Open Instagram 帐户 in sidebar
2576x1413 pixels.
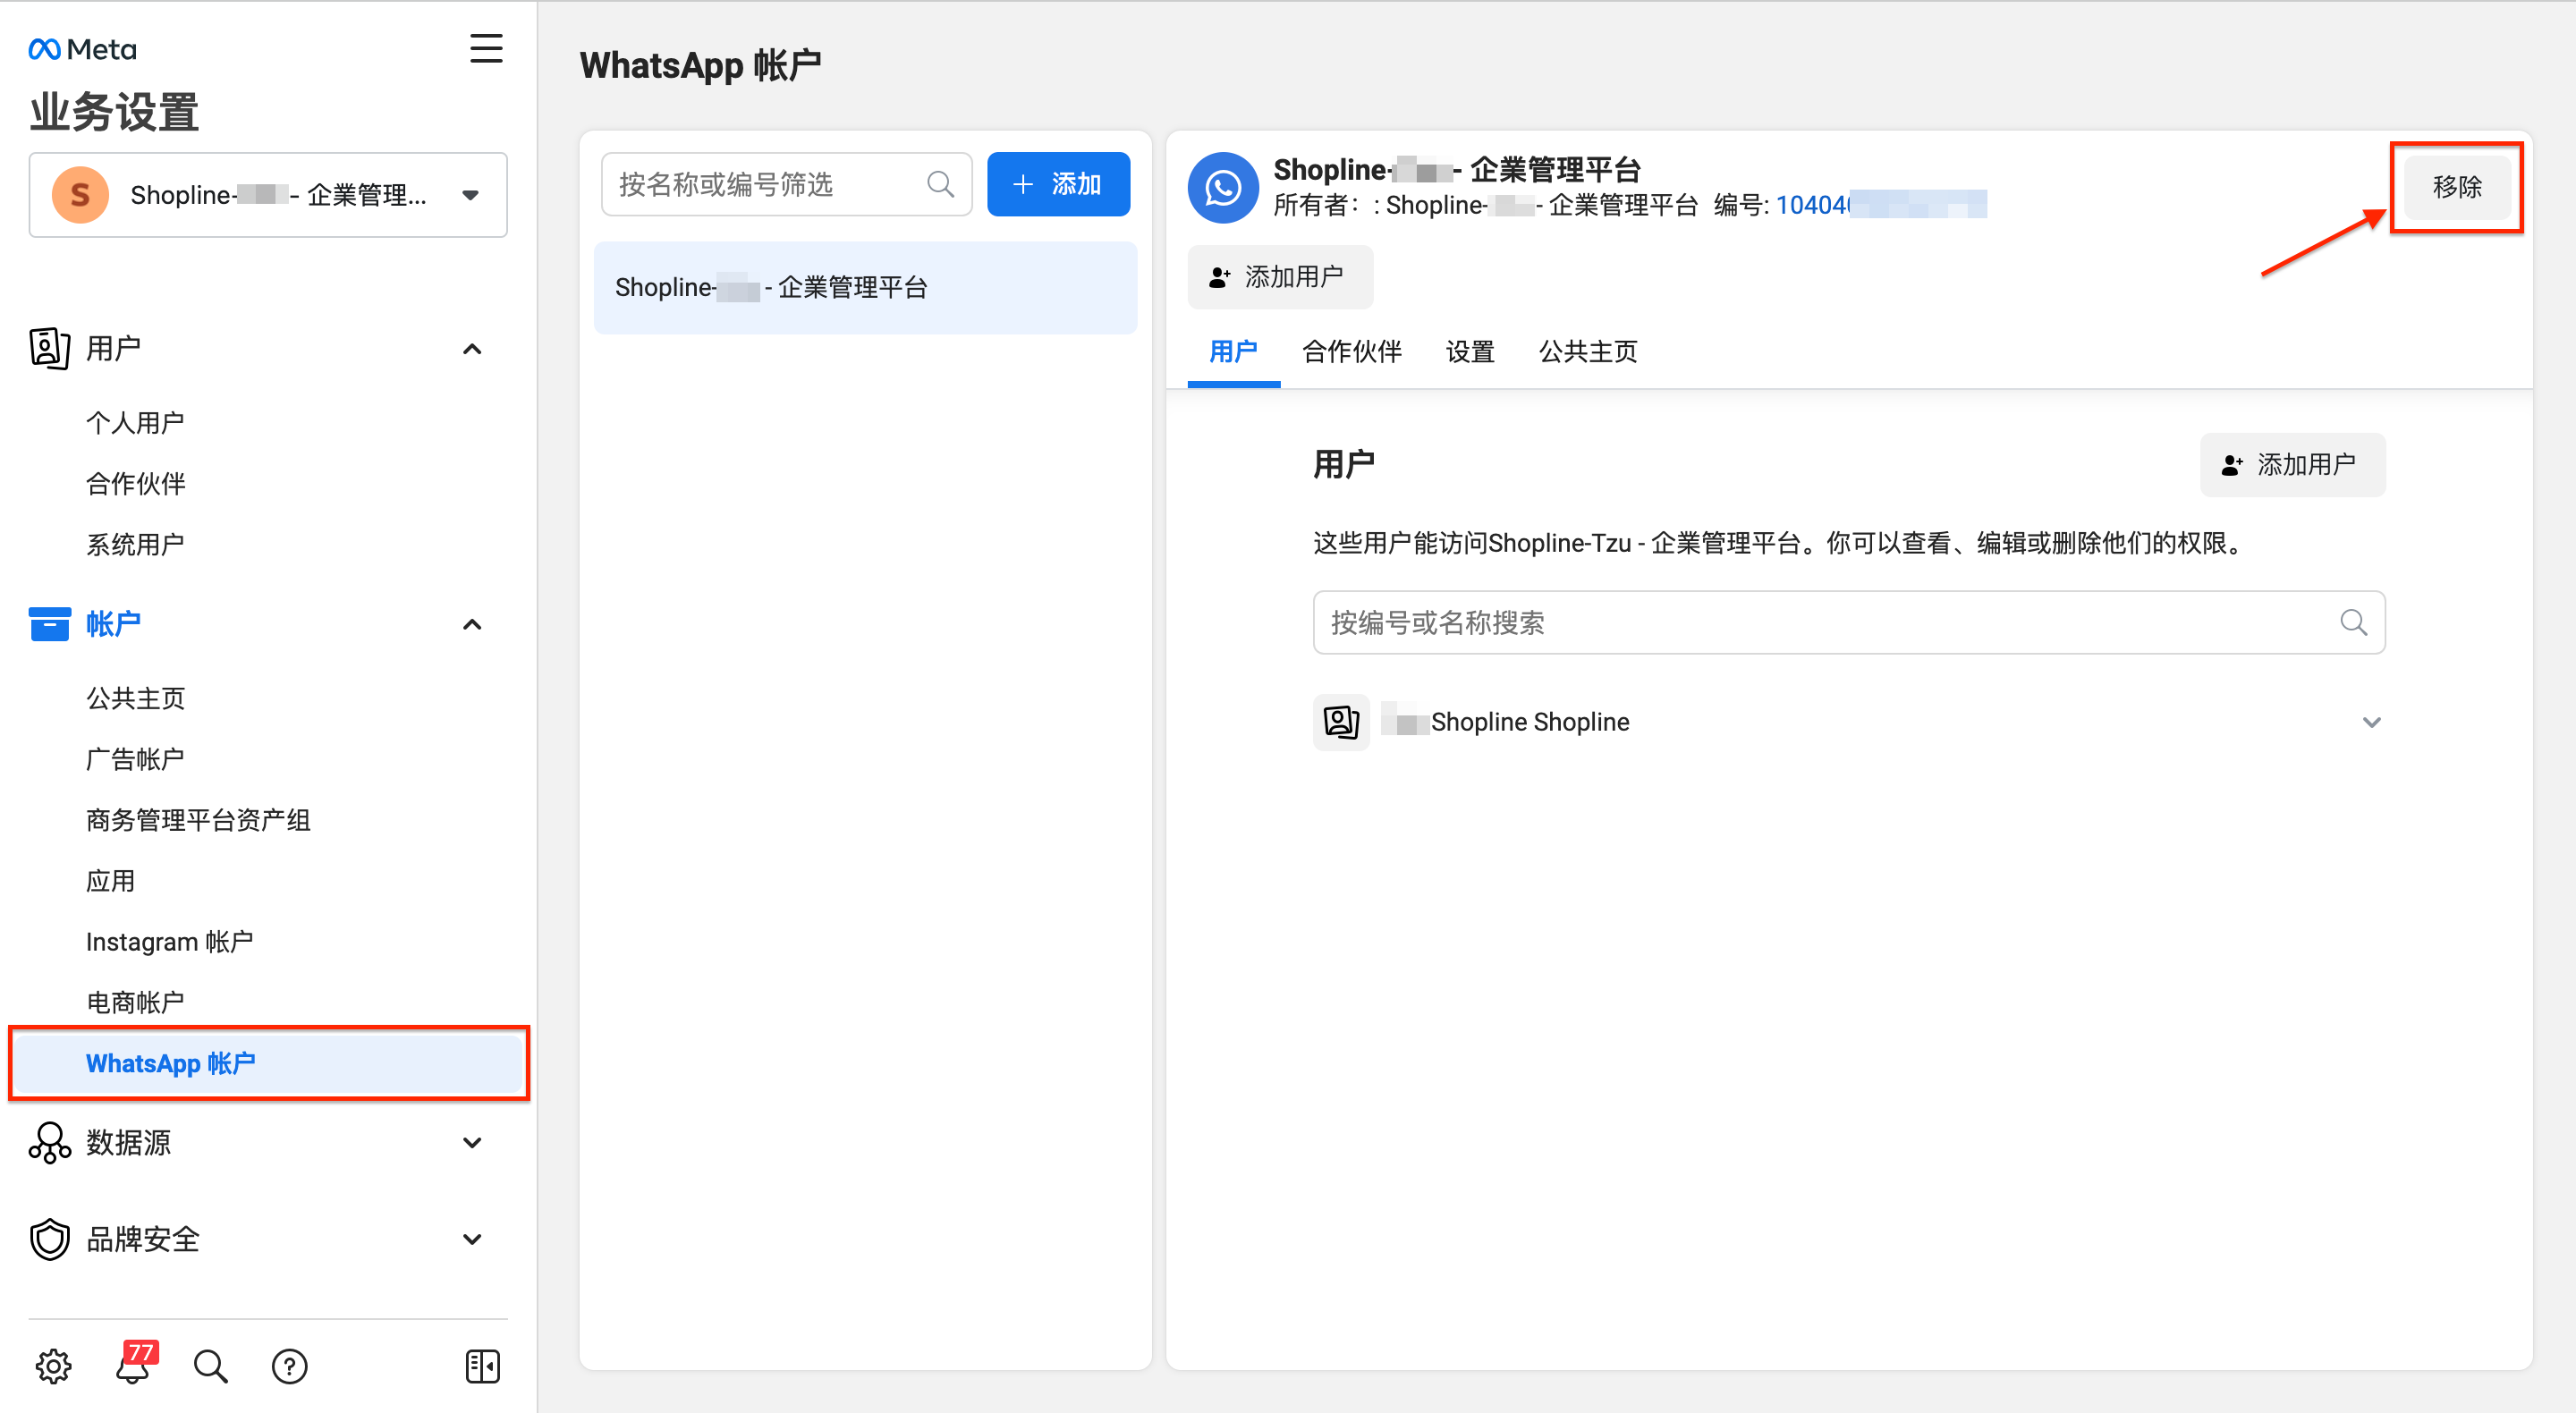pos(169,942)
